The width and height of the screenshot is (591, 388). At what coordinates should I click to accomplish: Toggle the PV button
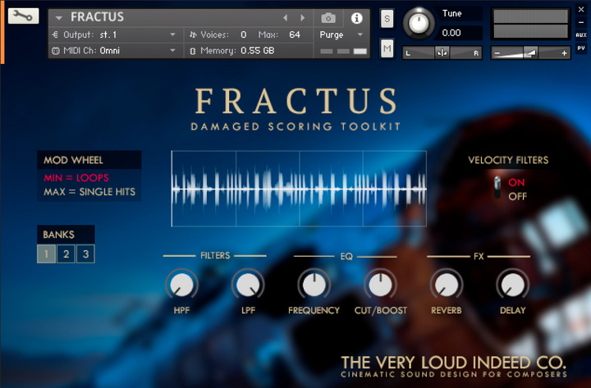pos(581,48)
